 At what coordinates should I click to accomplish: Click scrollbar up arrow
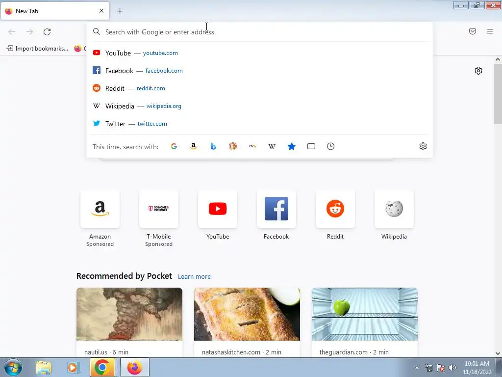pos(498,59)
